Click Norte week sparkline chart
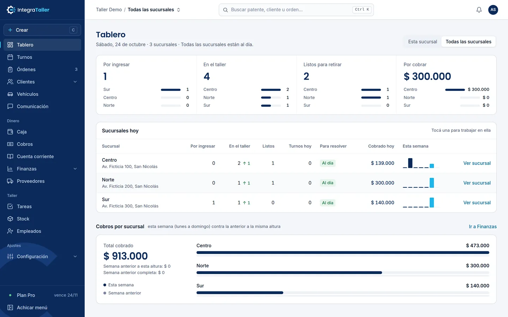The width and height of the screenshot is (508, 317). point(421,183)
